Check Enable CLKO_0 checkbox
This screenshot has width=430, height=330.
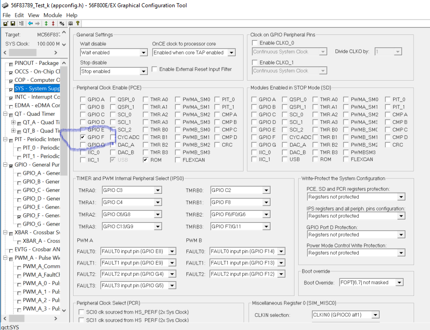point(255,43)
